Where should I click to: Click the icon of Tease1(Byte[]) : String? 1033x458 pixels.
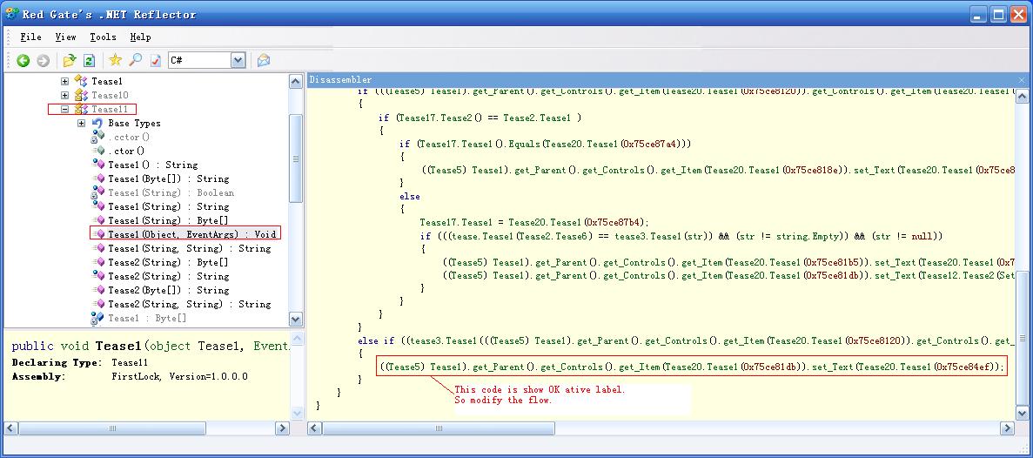[x=99, y=178]
